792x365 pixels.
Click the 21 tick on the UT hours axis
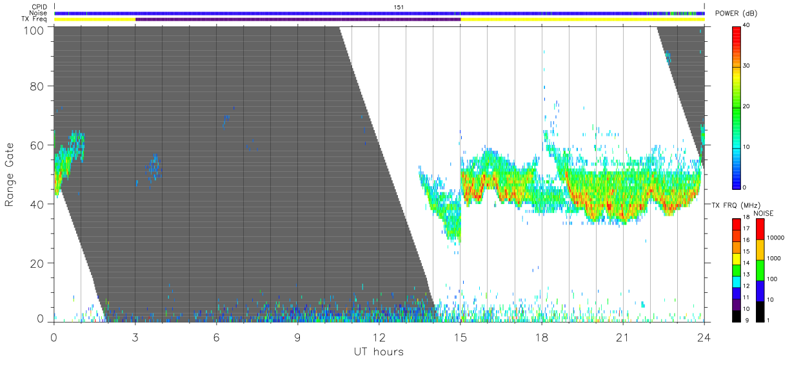pyautogui.click(x=623, y=337)
